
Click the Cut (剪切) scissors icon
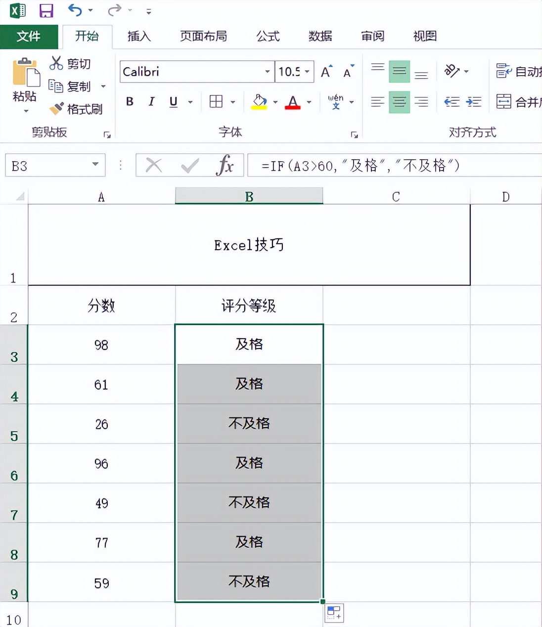[x=56, y=63]
